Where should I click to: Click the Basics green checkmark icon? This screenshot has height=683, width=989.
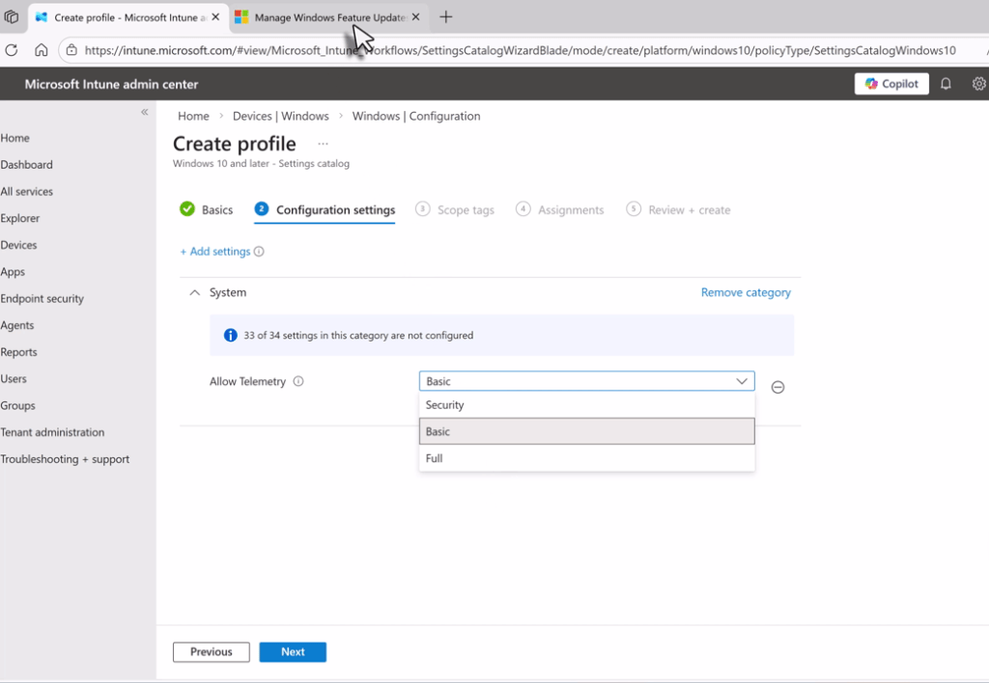(x=187, y=209)
